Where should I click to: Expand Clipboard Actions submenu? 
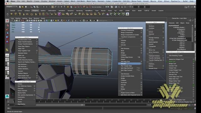[x=163, y=56]
